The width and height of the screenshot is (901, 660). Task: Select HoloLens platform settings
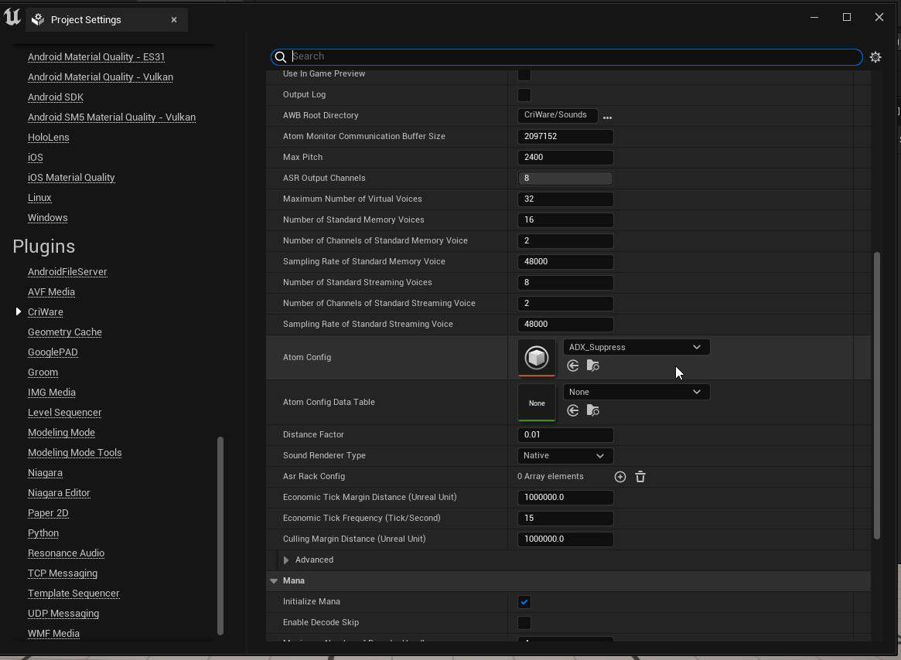(x=48, y=138)
